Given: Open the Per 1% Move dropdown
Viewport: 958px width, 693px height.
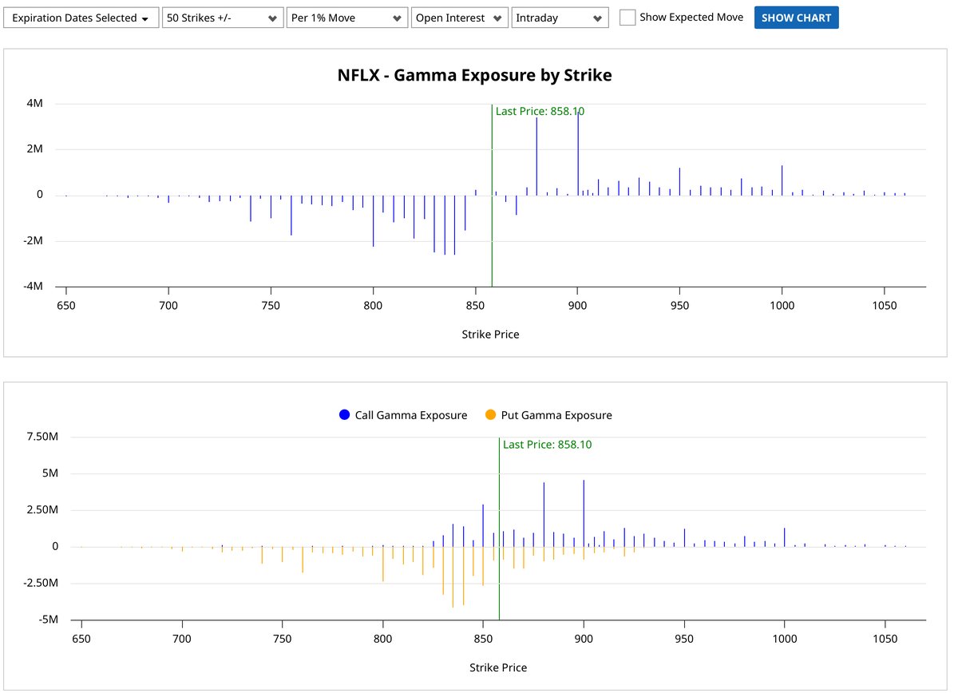Looking at the screenshot, I should pos(347,18).
